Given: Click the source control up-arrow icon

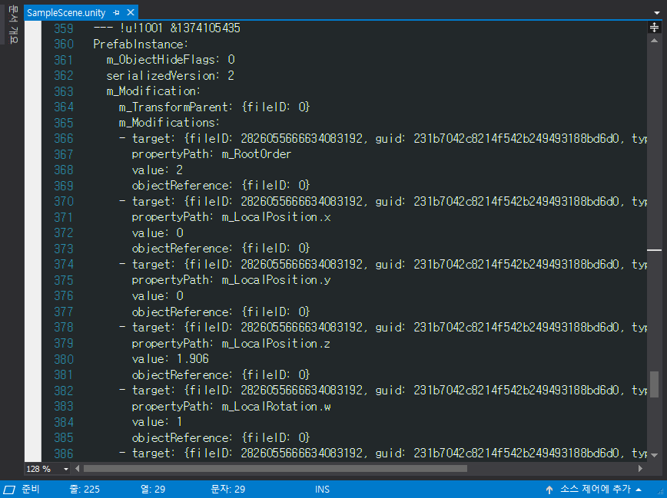Looking at the screenshot, I should (x=549, y=490).
